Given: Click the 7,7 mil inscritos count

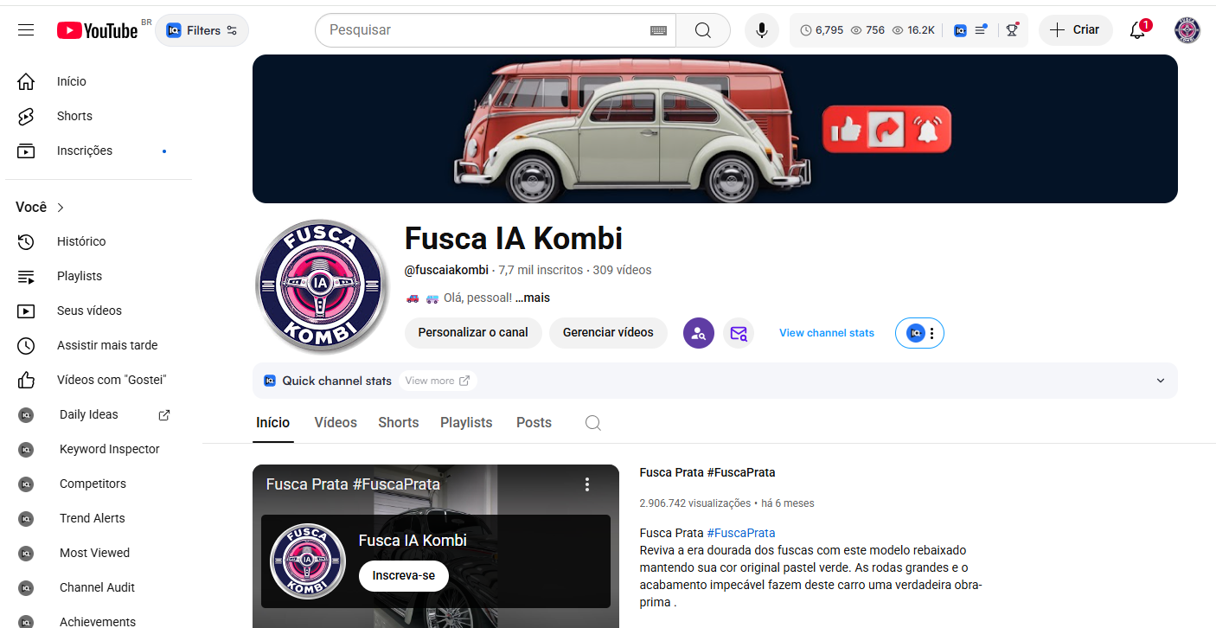Looking at the screenshot, I should click(x=541, y=270).
